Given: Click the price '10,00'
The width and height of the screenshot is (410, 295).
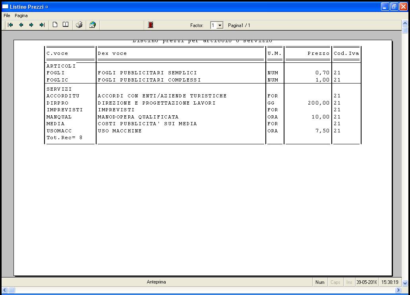Looking at the screenshot, I should pos(321,117).
